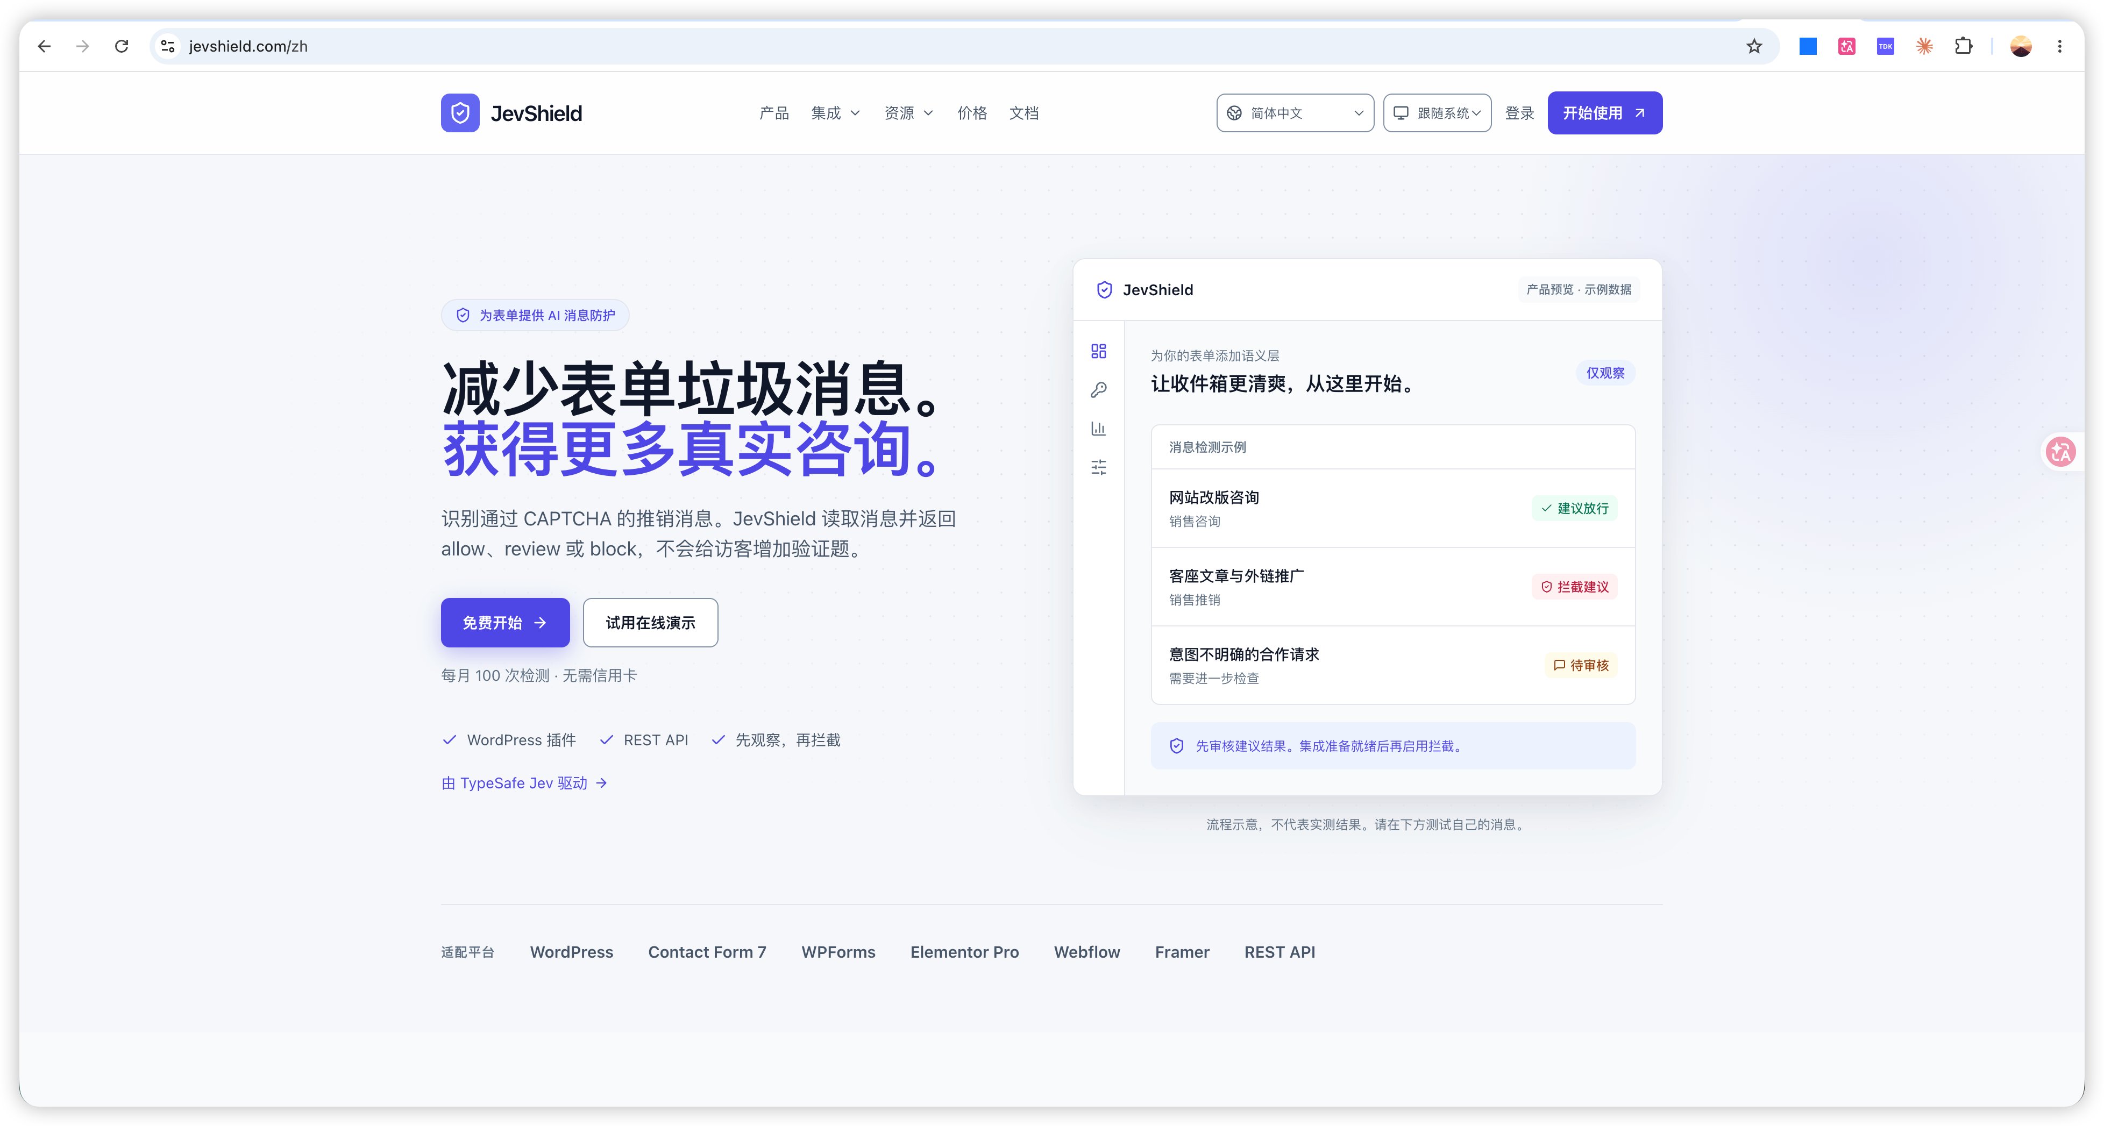Open the 产品 nav item
Image resolution: width=2104 pixels, height=1126 pixels.
pos(774,113)
